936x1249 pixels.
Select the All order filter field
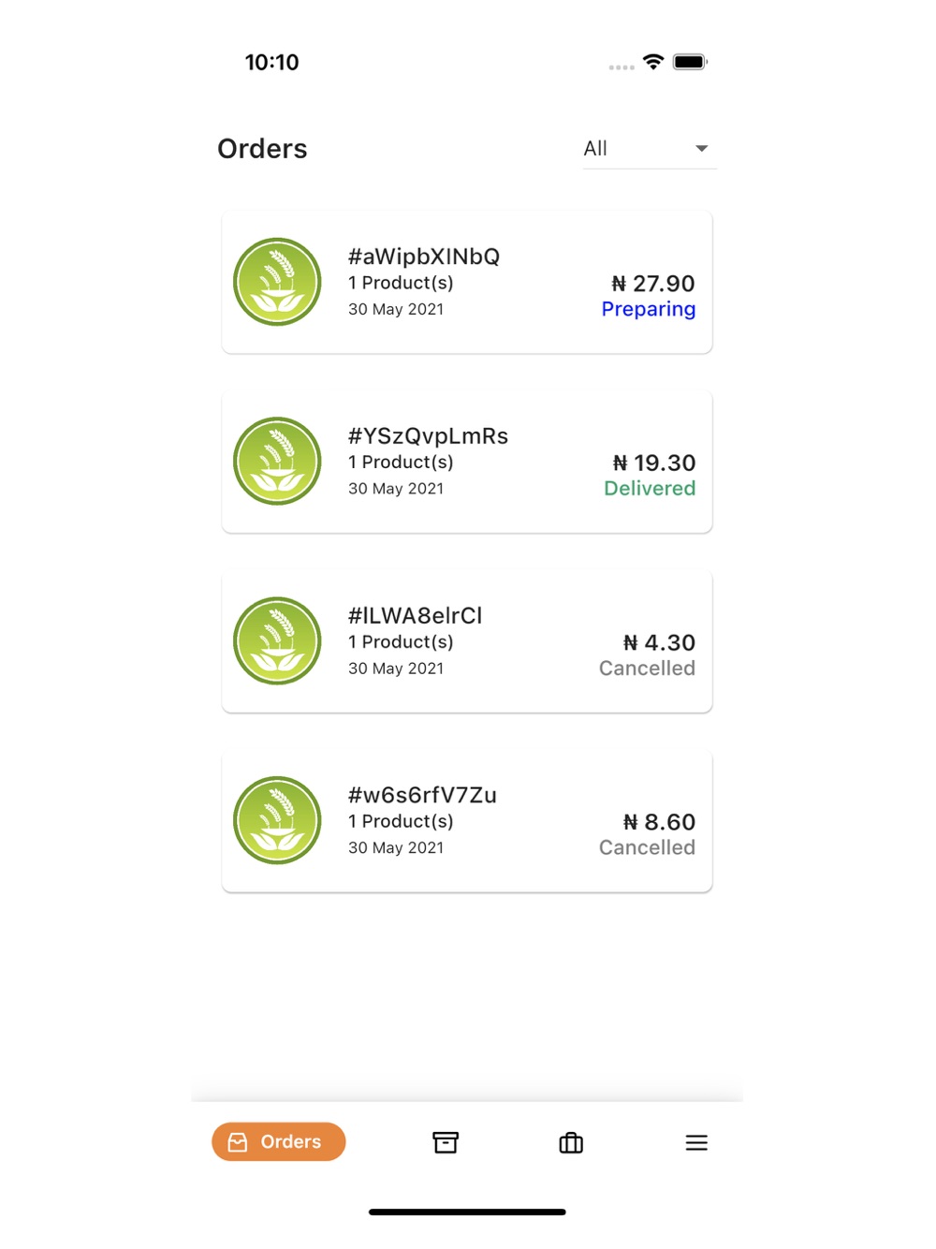pos(650,149)
